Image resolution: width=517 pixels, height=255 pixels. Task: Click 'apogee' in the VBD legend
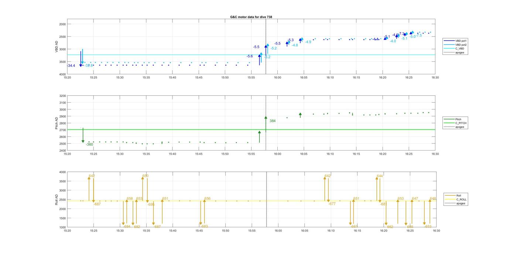pos(460,53)
